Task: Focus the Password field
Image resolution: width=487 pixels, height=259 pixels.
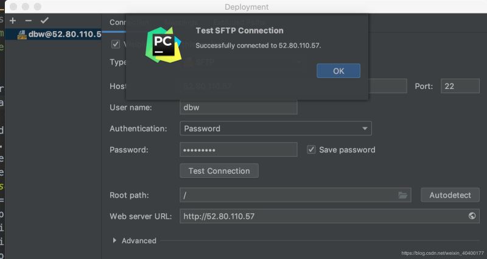Action: tap(238, 150)
